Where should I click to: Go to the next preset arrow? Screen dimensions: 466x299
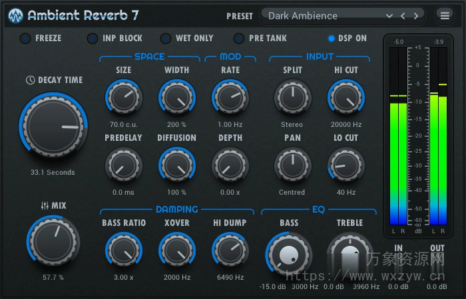(416, 15)
